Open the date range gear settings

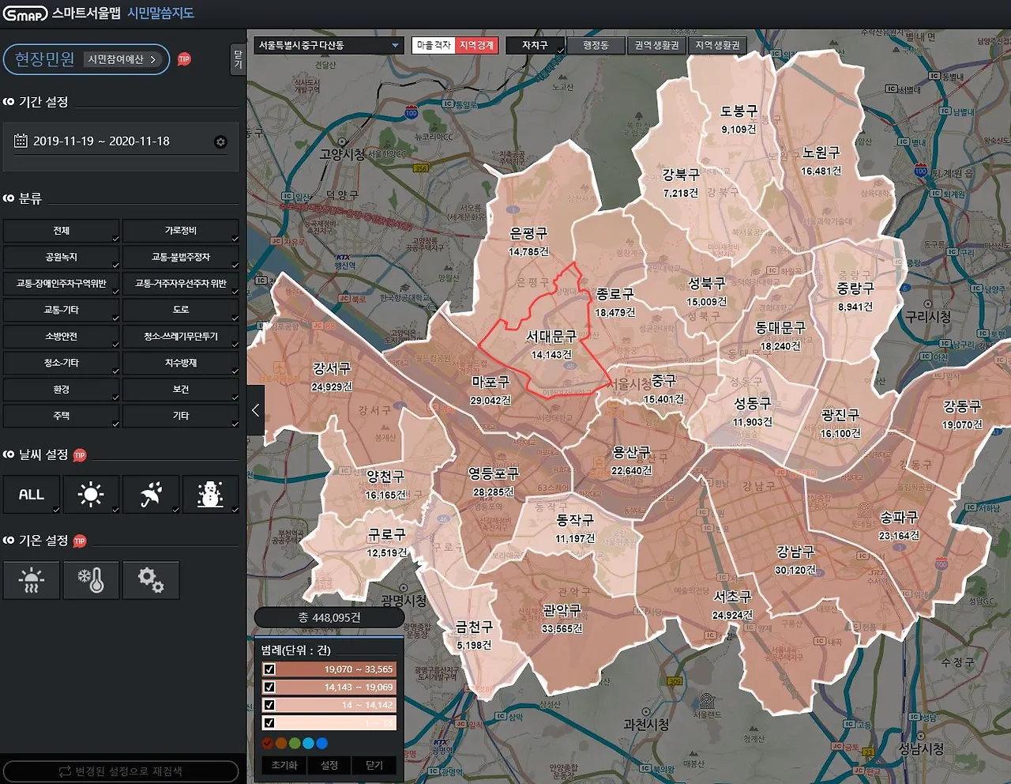coord(220,141)
